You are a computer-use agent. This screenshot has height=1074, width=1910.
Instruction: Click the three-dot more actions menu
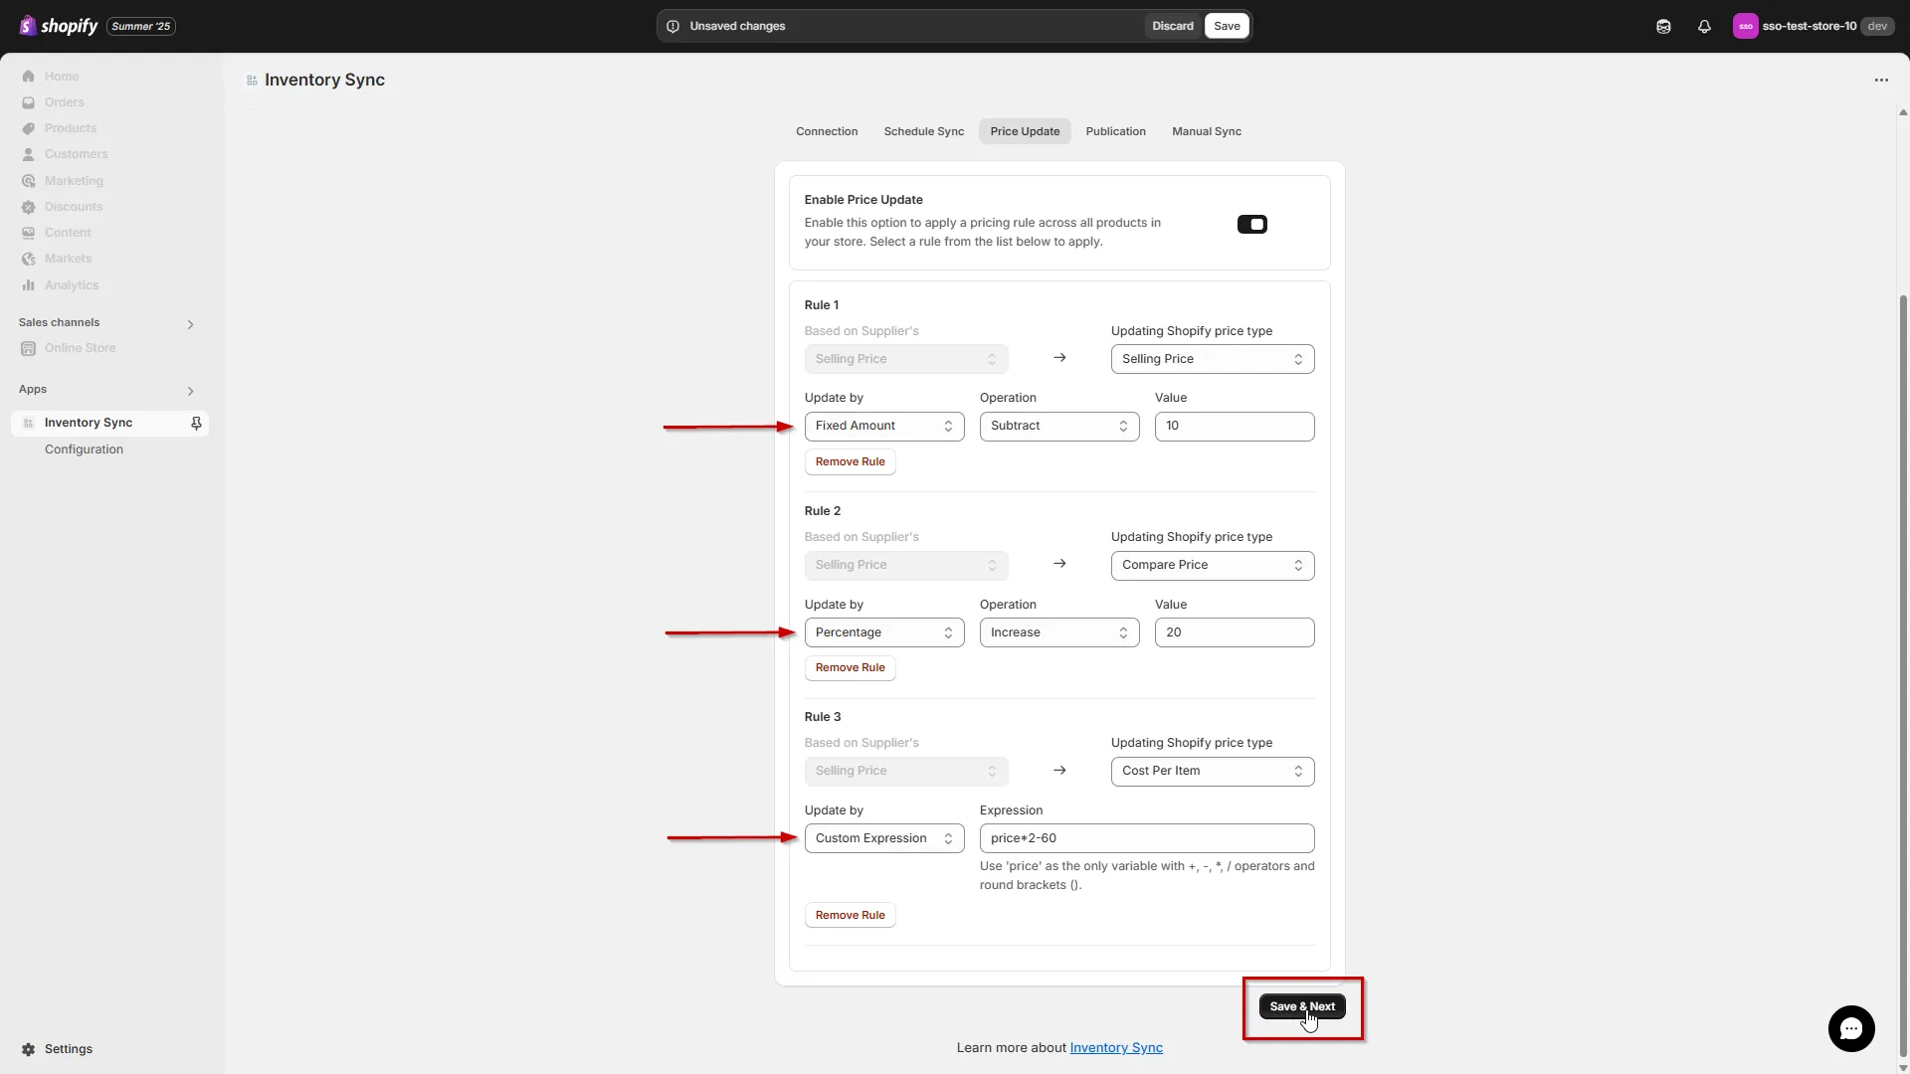[1881, 80]
